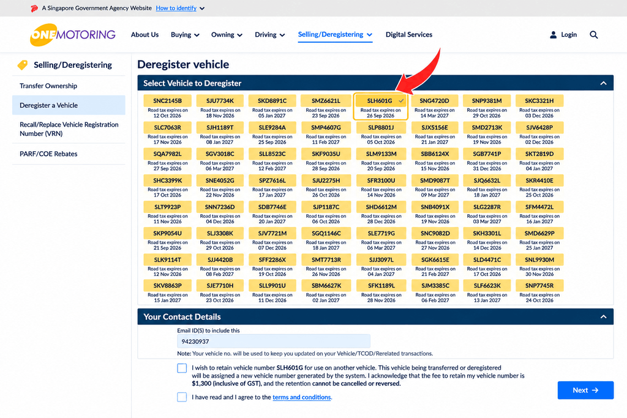Click the Next button

585,390
